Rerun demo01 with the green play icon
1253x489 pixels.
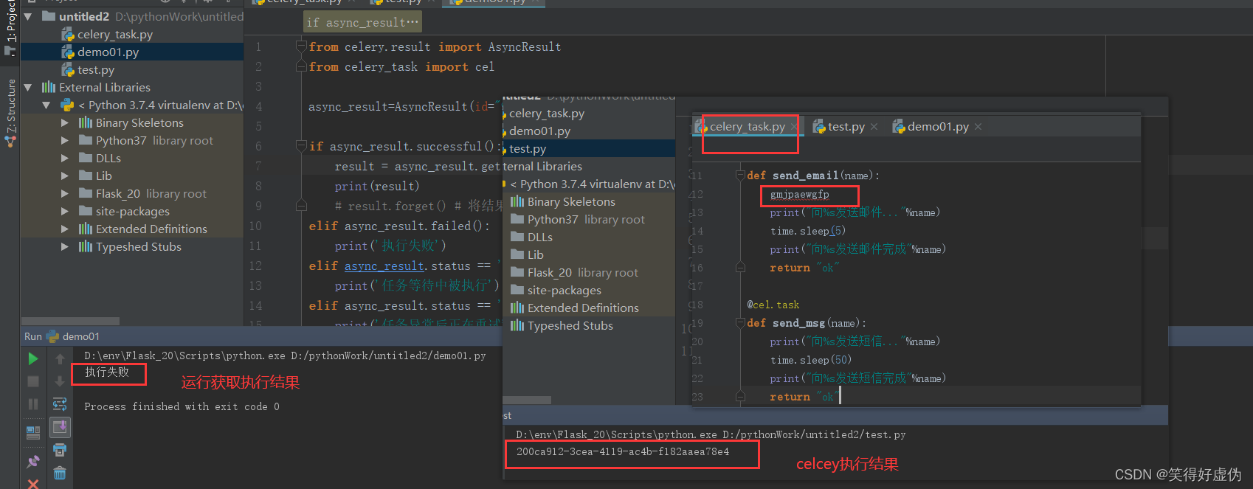click(x=33, y=358)
